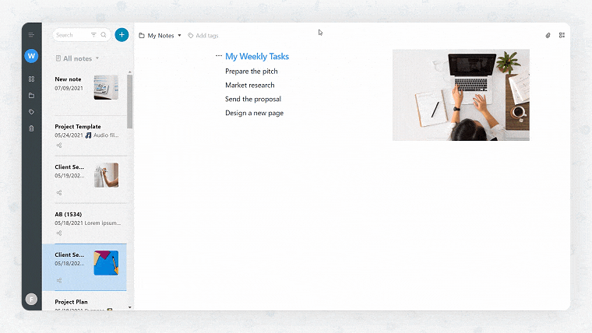Open the AB (1534) note
This screenshot has width=592, height=333.
point(85,223)
